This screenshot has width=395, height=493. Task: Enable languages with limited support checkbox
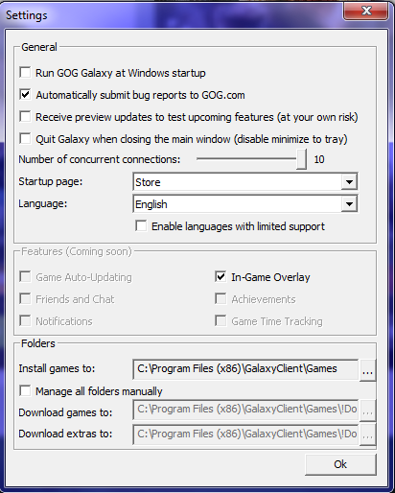[141, 225]
